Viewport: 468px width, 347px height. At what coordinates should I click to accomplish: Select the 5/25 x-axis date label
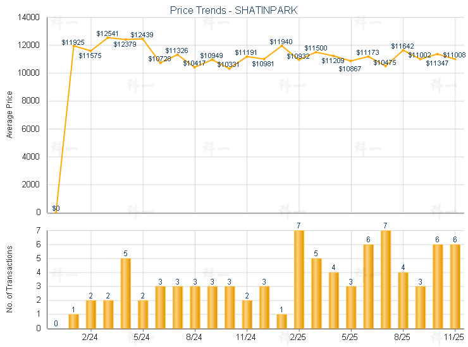(350, 337)
